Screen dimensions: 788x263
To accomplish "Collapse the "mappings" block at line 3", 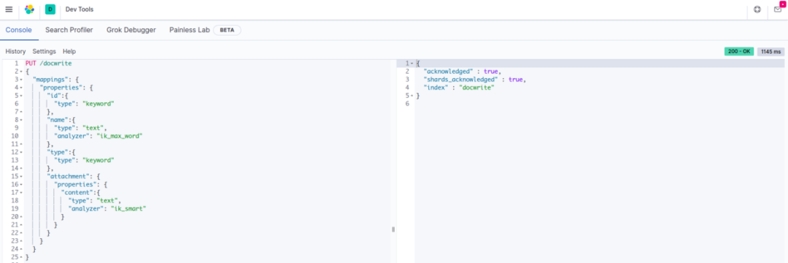I will (x=20, y=80).
